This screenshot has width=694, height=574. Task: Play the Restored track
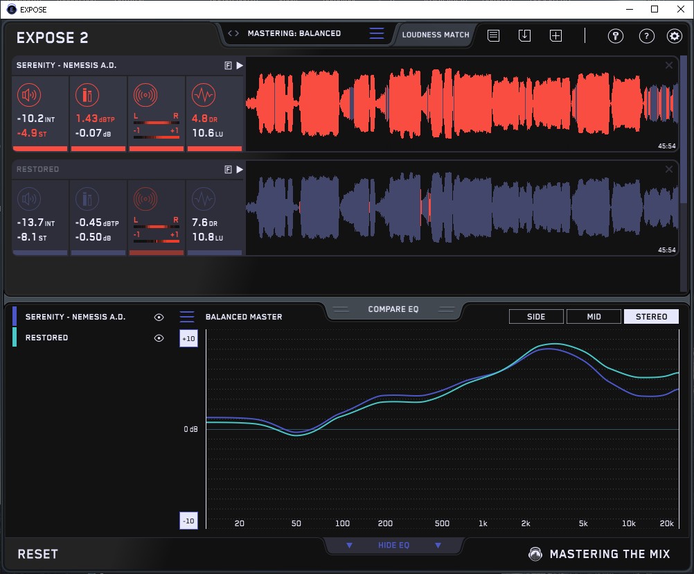click(240, 169)
